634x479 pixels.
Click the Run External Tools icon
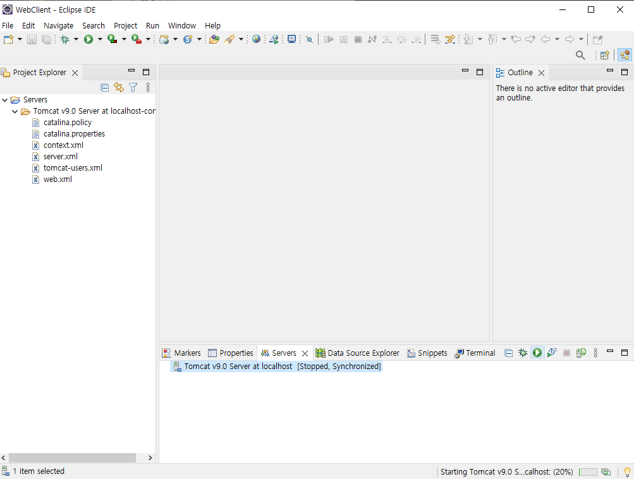(x=137, y=39)
